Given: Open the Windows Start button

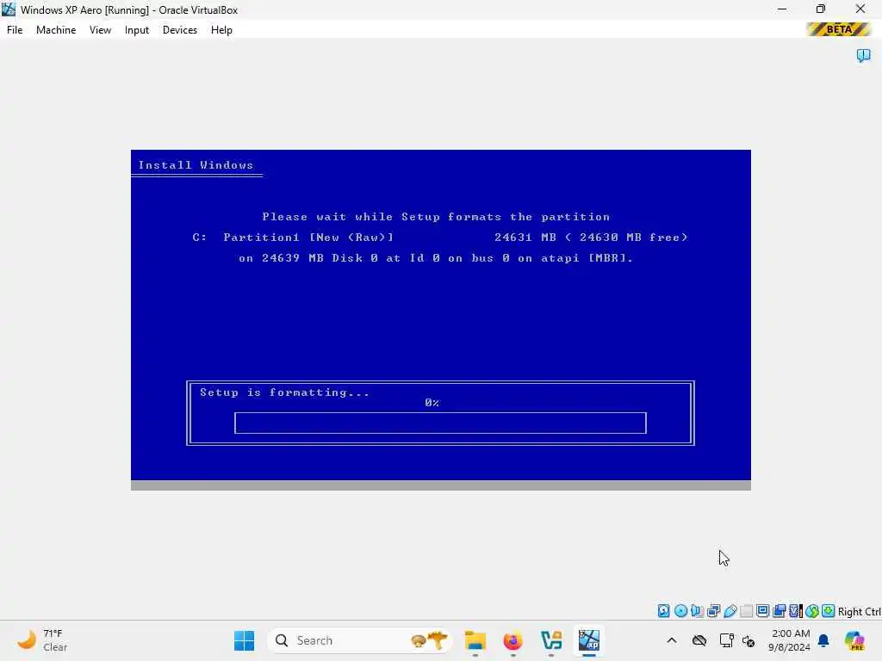Looking at the screenshot, I should (244, 640).
